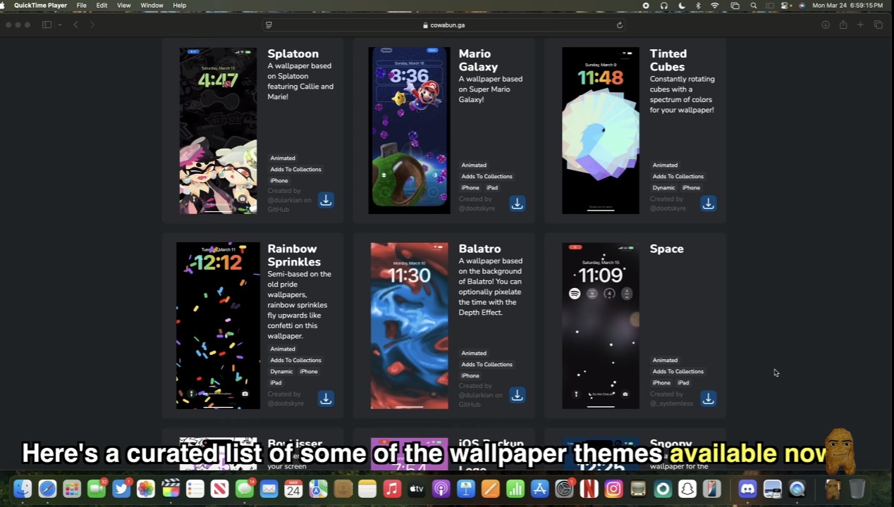Open Photos in the dock

click(x=145, y=489)
